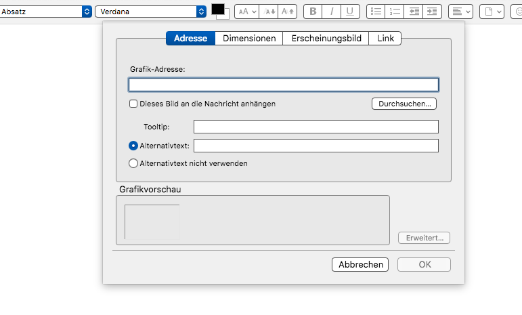Viewport: 522px width, 315px height.
Task: Click the 'Durchsuchen...' button
Action: tap(404, 104)
